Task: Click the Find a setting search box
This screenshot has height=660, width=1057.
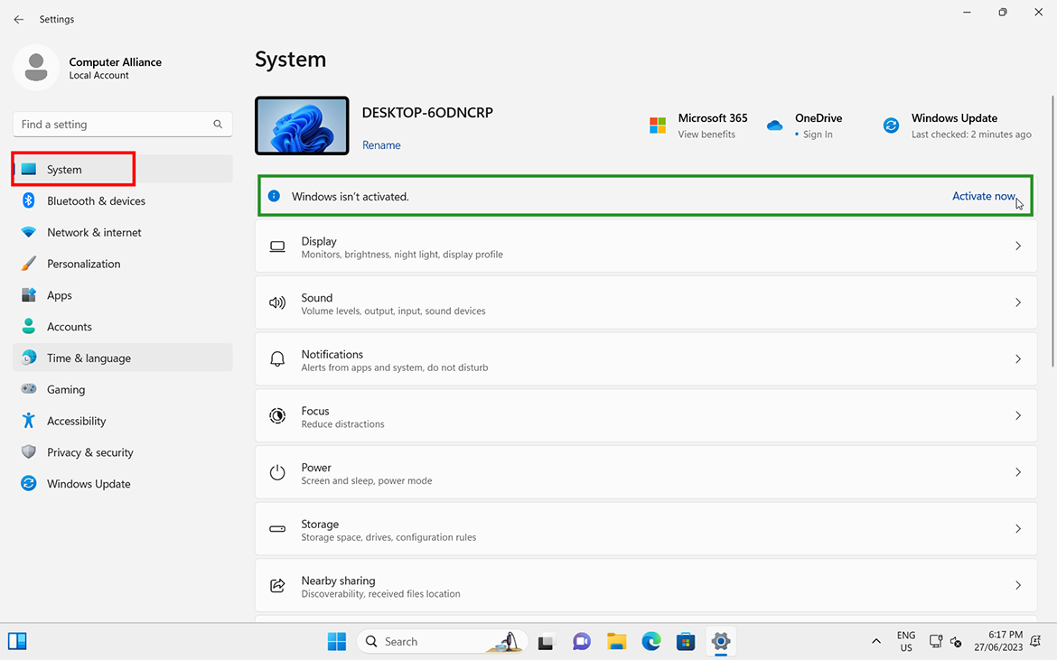Action: [x=122, y=124]
